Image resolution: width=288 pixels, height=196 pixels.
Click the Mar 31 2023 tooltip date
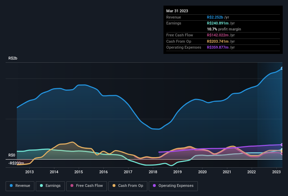177,11
